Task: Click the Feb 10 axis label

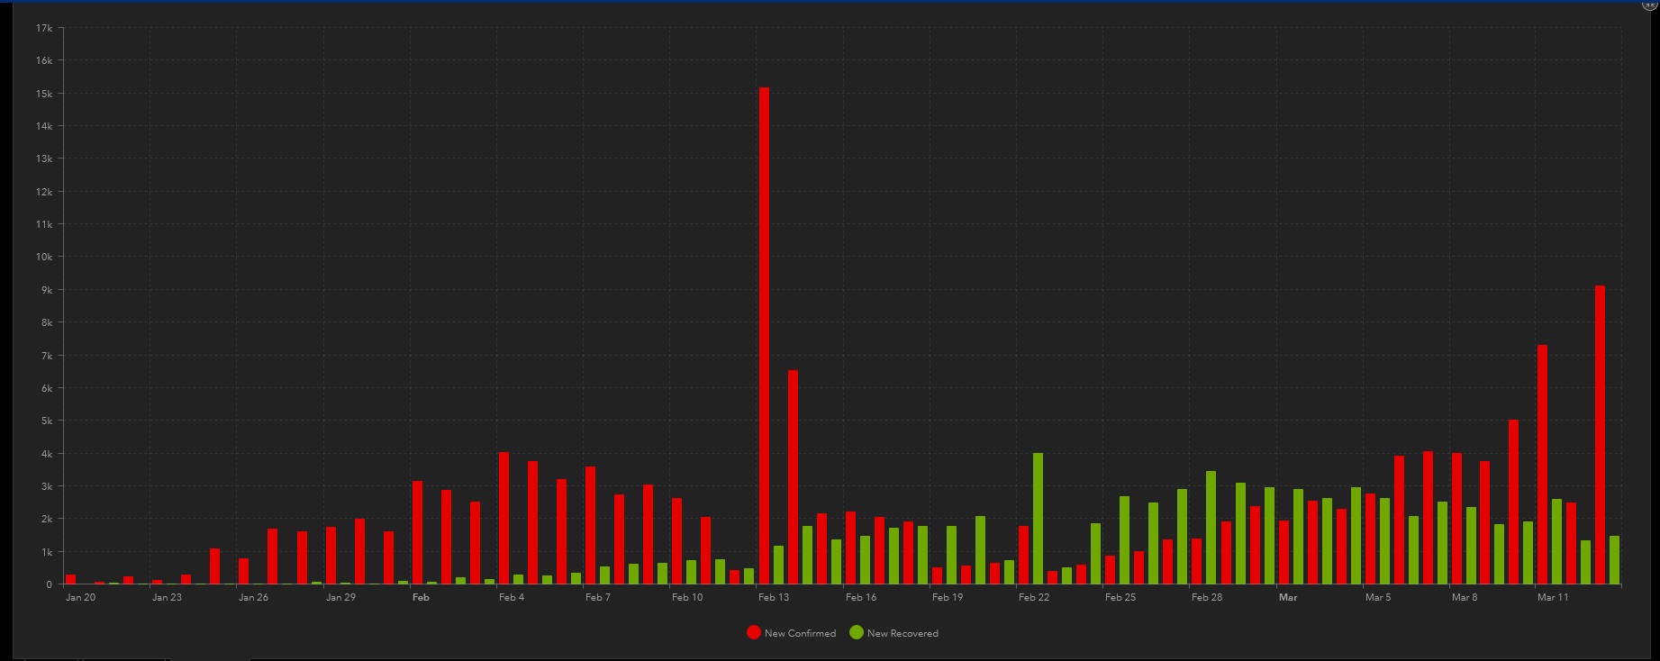Action: 687,597
